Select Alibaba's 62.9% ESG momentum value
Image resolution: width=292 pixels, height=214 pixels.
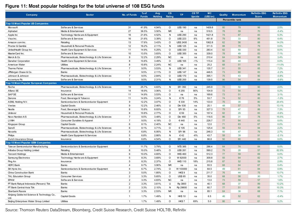pos(280,150)
